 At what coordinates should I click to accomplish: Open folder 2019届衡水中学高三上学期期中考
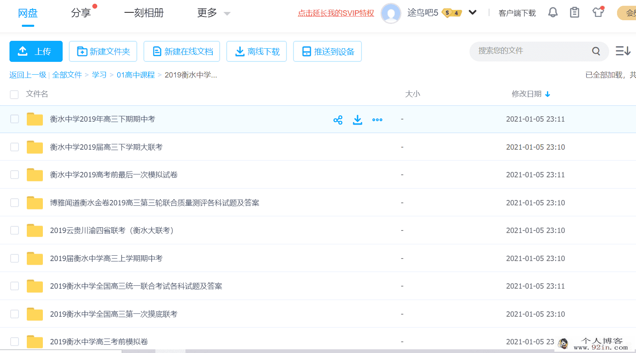tap(106, 259)
